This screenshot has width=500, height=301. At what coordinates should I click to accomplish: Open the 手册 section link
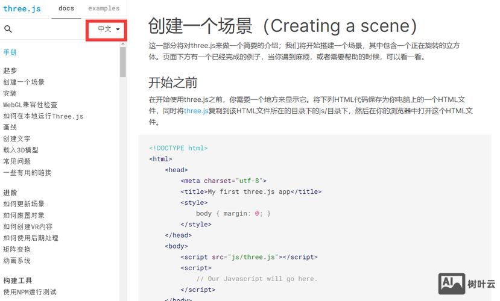pos(10,52)
